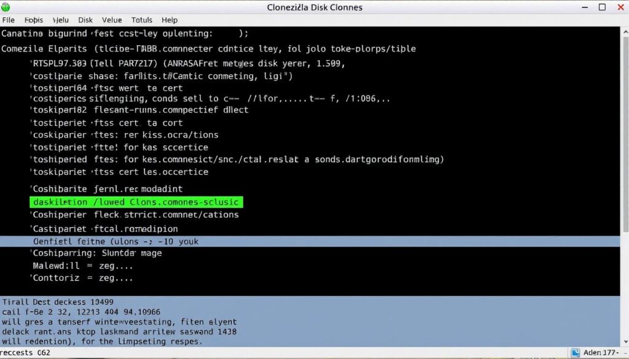Open the Help menu
The image size is (629, 359).
[x=170, y=20]
